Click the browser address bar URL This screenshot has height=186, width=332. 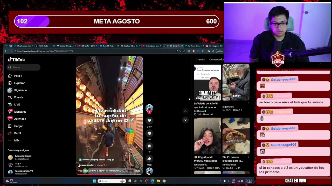pos(45,51)
